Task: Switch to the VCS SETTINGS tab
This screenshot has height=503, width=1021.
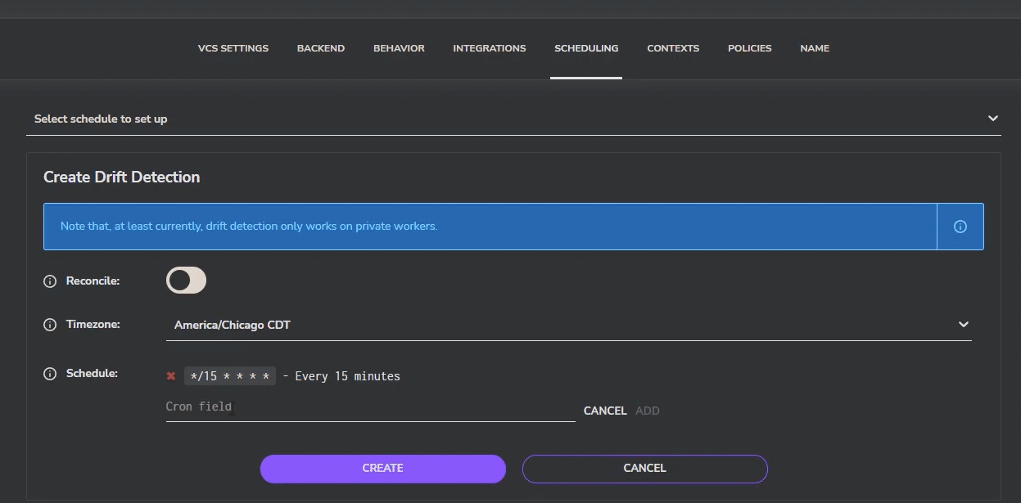Action: coord(233,48)
